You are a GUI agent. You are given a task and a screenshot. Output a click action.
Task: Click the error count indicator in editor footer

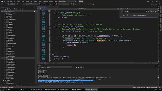(46, 63)
